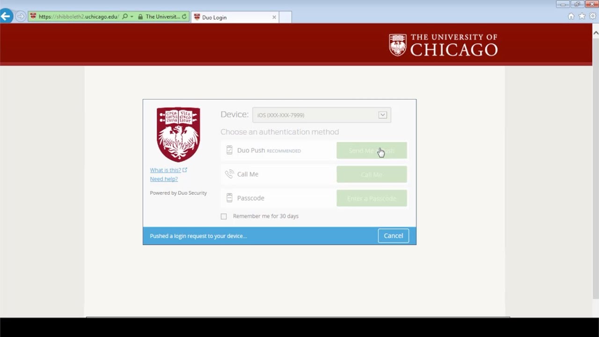Restore down the browser window
Screen dimensions: 599x337
pos(577,4)
